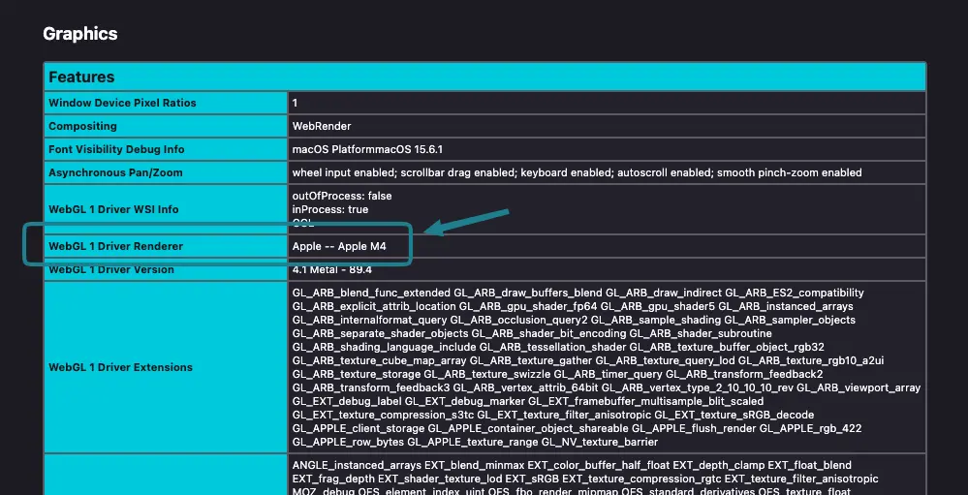
Task: Click the GL_APPLE_row_bytes extension text
Action: (x=348, y=442)
